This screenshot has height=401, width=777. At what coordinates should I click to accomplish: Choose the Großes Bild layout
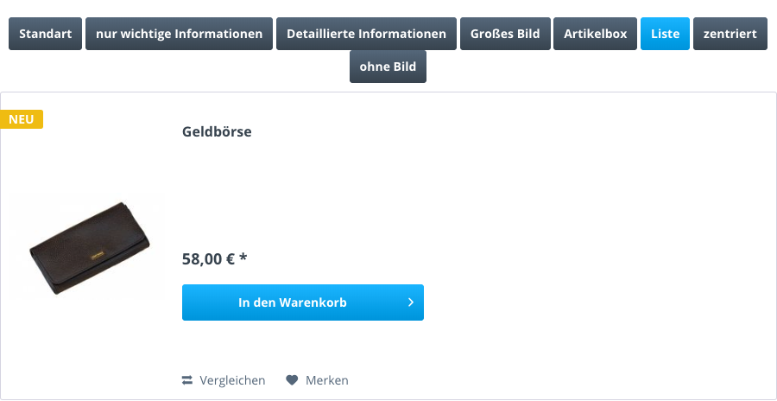point(505,34)
